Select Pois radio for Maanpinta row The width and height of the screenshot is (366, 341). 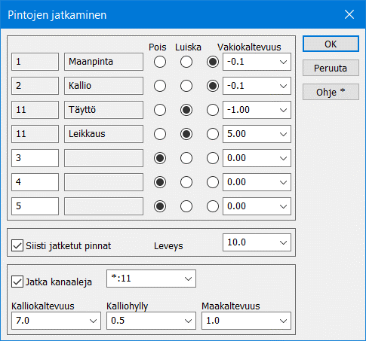click(160, 62)
